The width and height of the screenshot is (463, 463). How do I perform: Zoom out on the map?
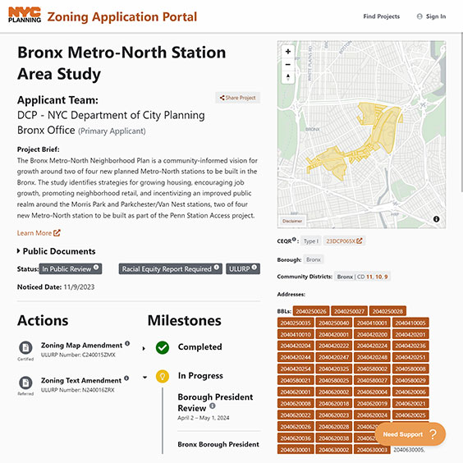[x=288, y=64]
